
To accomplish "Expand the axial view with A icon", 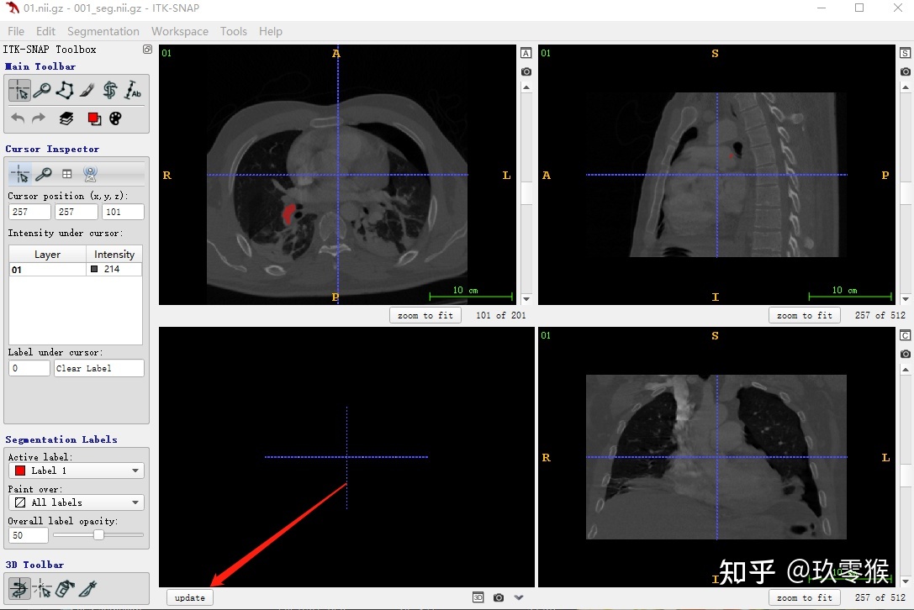I will coord(526,53).
